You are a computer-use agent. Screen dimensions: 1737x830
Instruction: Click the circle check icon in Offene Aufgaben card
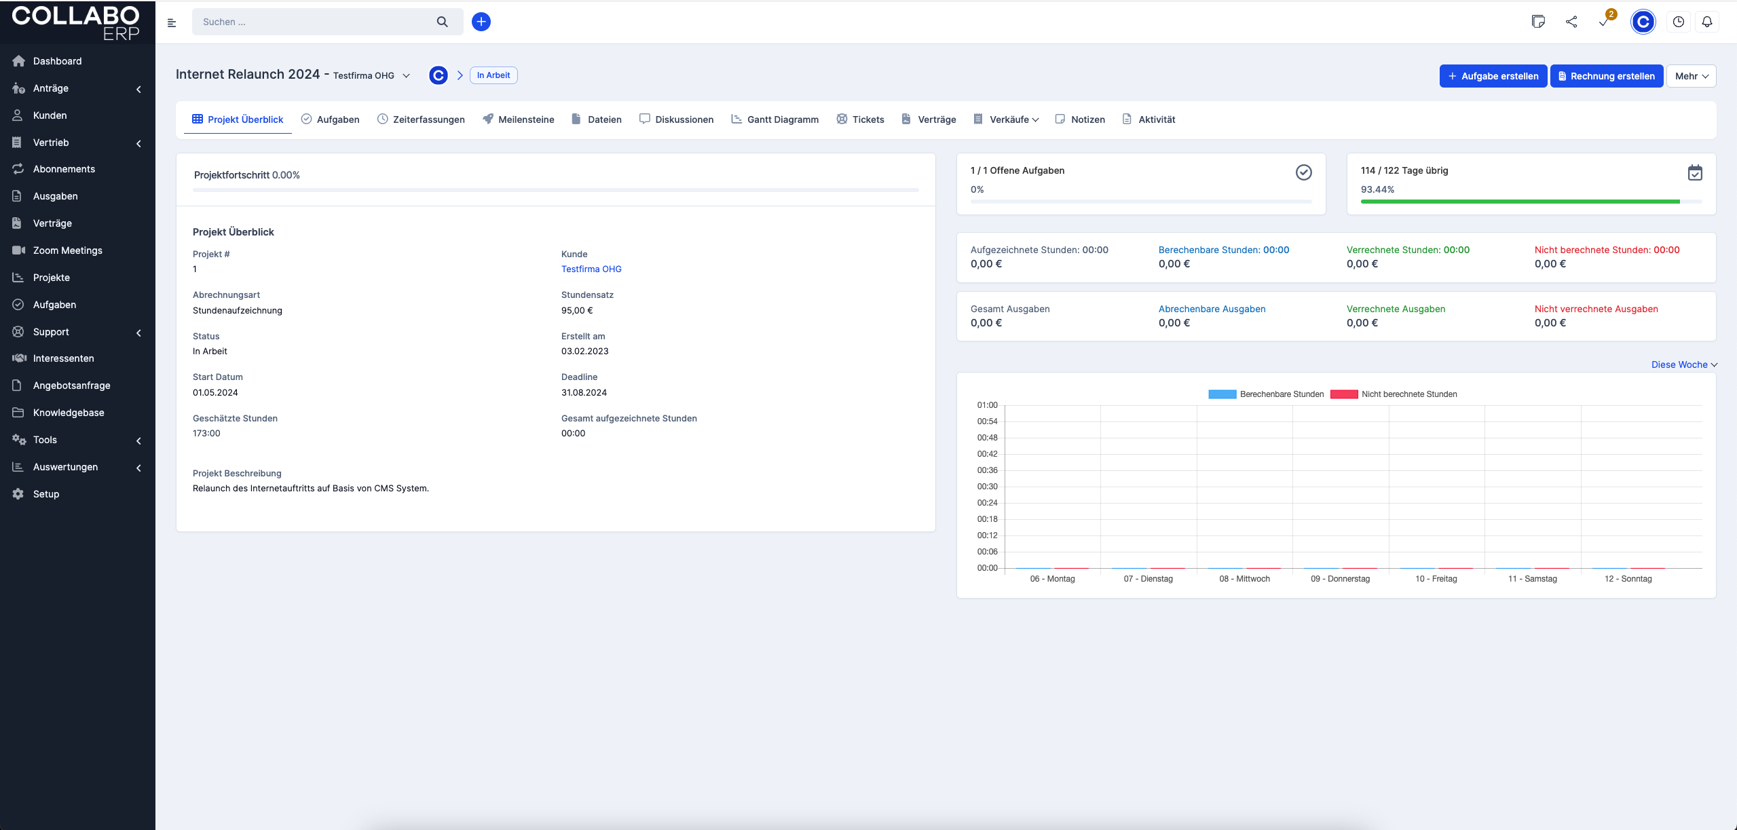pos(1304,172)
